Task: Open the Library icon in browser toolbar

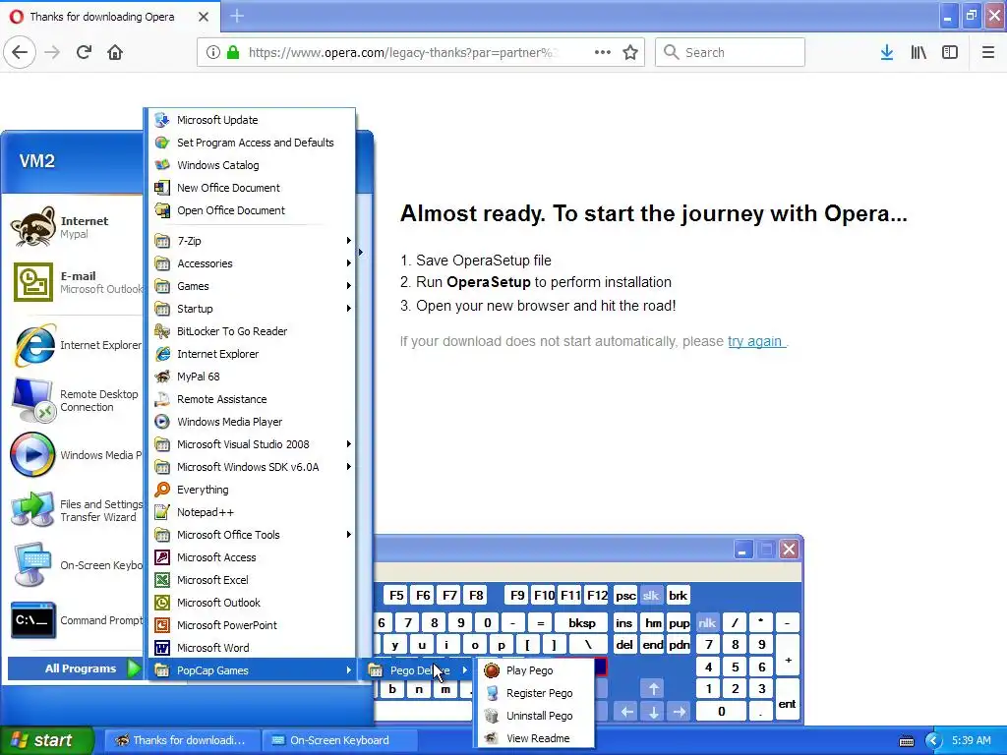Action: pos(918,52)
